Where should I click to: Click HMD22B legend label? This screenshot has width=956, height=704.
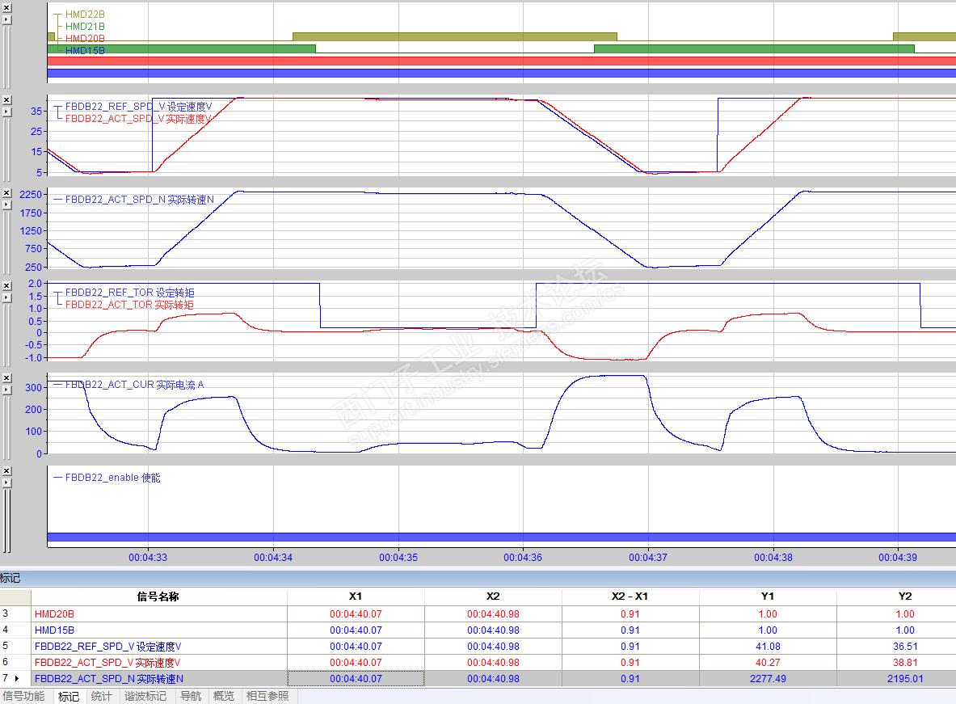click(85, 15)
